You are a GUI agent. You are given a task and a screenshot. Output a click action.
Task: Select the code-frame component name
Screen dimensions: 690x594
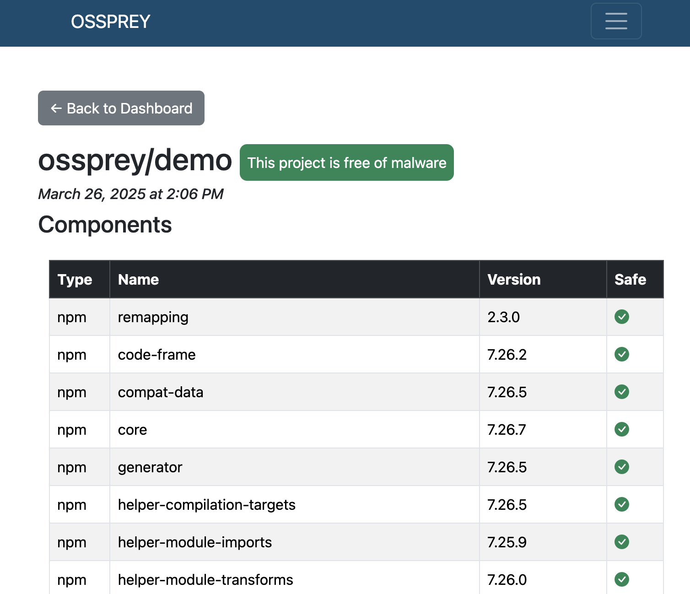[156, 355]
